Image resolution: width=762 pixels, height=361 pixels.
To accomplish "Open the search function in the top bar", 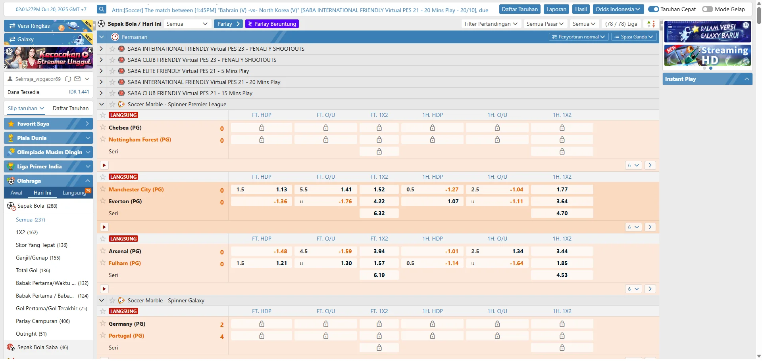I will click(102, 9).
